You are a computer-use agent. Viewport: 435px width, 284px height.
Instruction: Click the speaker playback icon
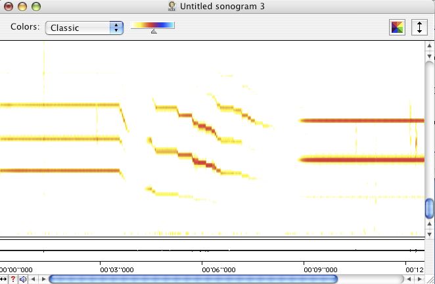(x=23, y=279)
